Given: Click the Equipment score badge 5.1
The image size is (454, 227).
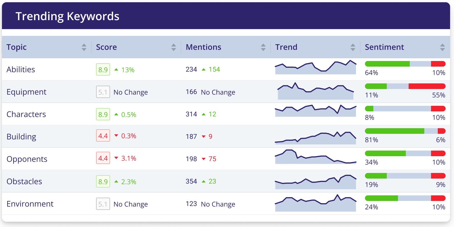Looking at the screenshot, I should click(103, 92).
